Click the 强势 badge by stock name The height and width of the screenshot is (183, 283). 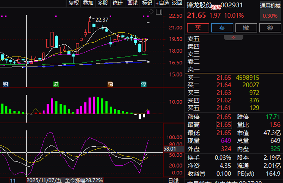coord(216,8)
